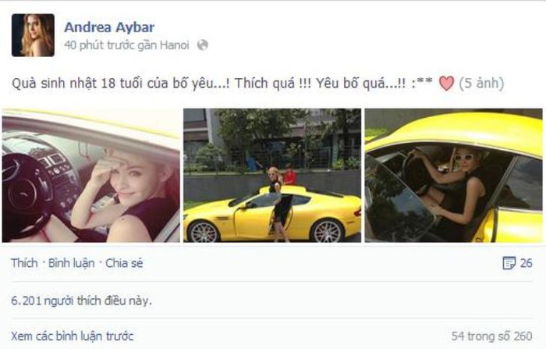Open the Hanoi location link
This screenshot has width=546, height=349.
coord(174,45)
